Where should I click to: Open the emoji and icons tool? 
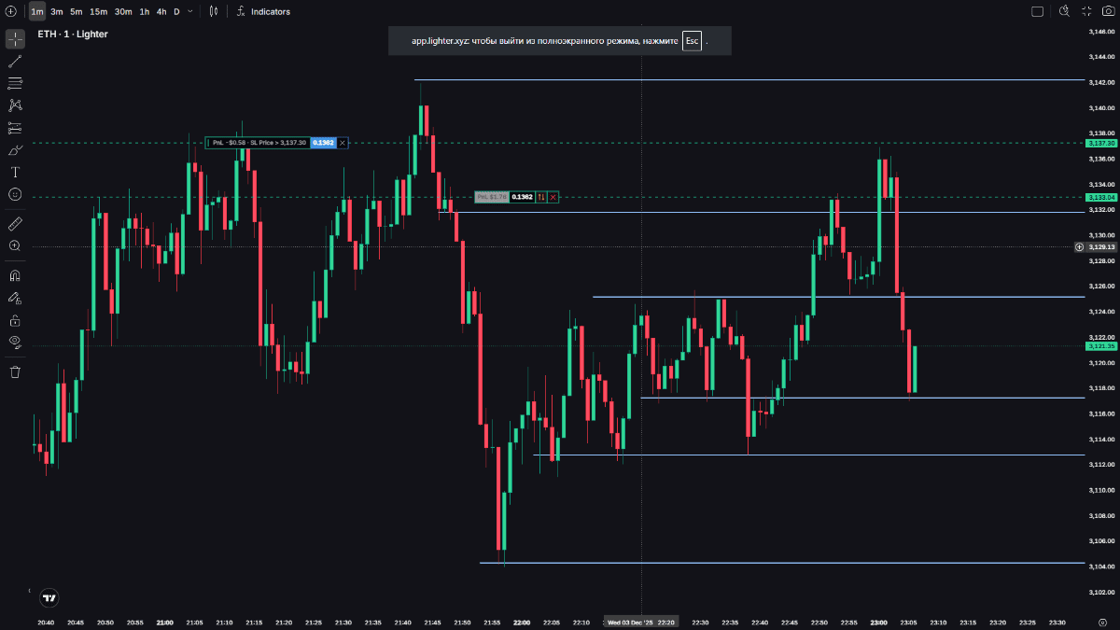pyautogui.click(x=15, y=194)
